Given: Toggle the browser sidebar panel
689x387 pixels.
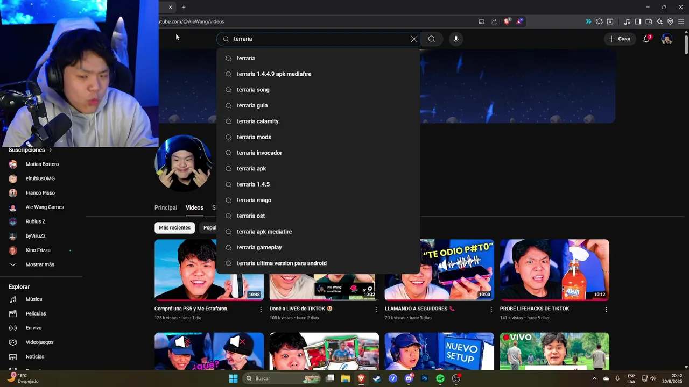Looking at the screenshot, I should click(x=638, y=21).
